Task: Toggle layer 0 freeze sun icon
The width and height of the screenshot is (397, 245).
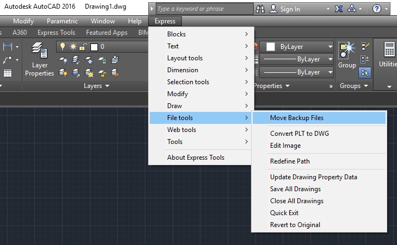Action: coord(73,47)
